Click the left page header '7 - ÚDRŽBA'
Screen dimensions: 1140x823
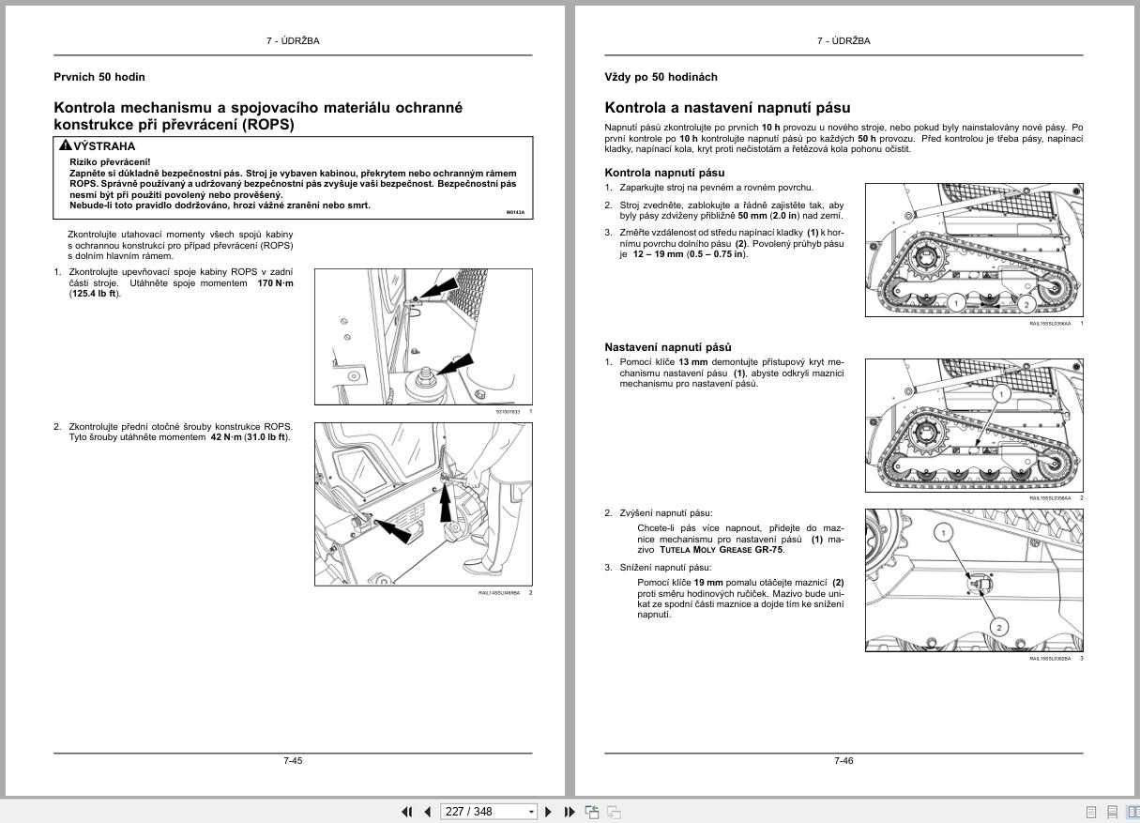coord(293,41)
